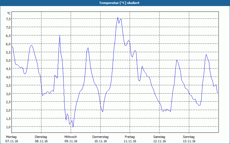Select the 7,5 y-axis value label
The image size is (230, 144).
(8, 19)
